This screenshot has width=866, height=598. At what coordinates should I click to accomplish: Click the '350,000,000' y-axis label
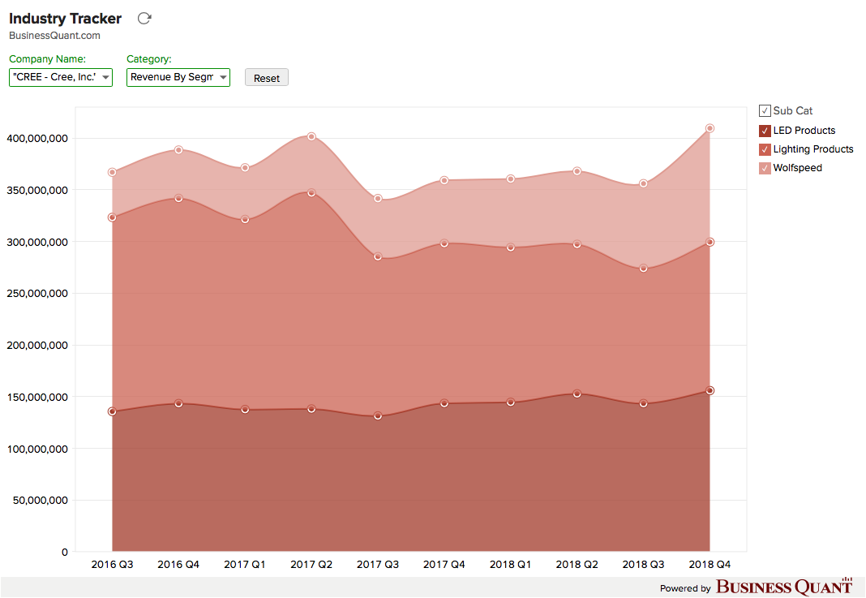[37, 191]
